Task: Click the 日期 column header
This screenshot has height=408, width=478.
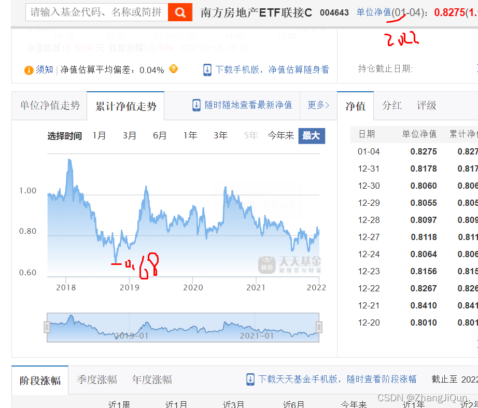Action: click(367, 134)
